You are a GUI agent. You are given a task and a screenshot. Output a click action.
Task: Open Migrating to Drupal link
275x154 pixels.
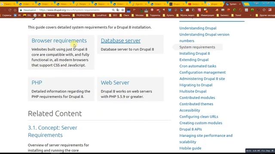196,85
